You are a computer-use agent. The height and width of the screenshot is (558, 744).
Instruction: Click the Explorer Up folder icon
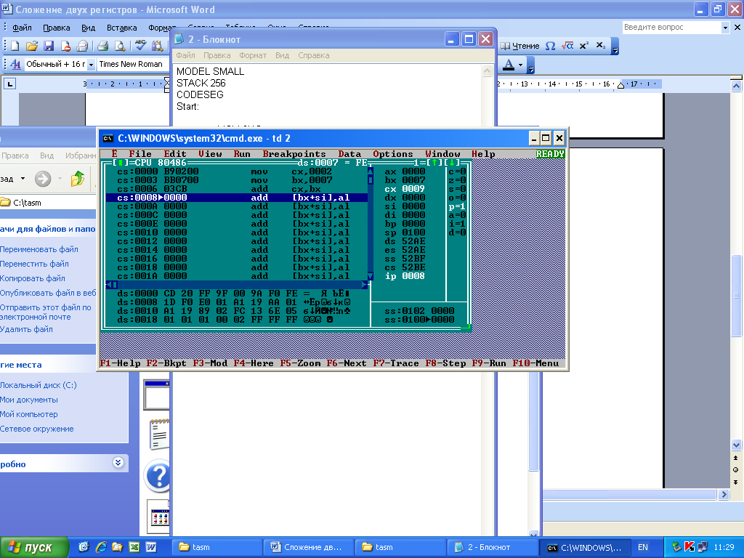[x=77, y=179]
